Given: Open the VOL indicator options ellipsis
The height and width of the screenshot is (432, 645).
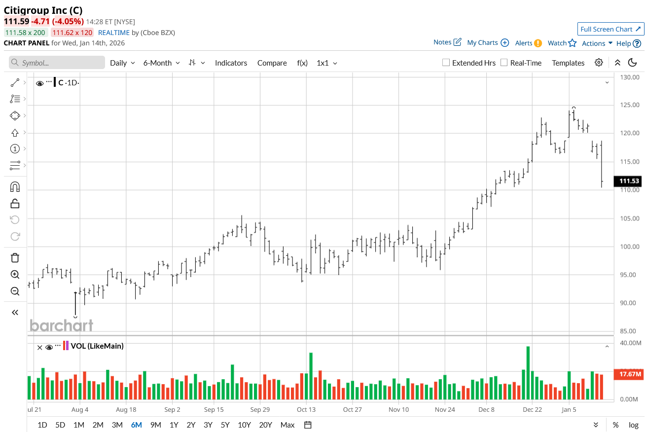Looking at the screenshot, I should (58, 345).
